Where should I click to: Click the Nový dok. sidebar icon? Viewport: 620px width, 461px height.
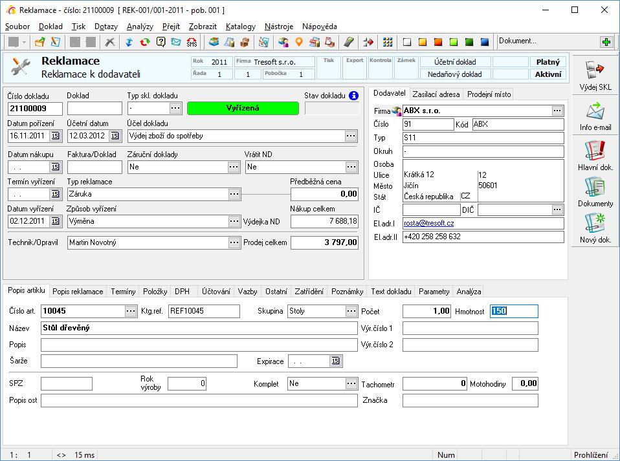[595, 228]
